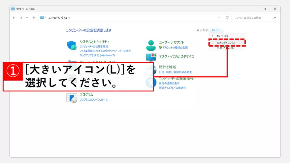This screenshot has height=163, width=290.
Task: Select 大きいアイコン(L) from the menu
Action: coord(225,43)
